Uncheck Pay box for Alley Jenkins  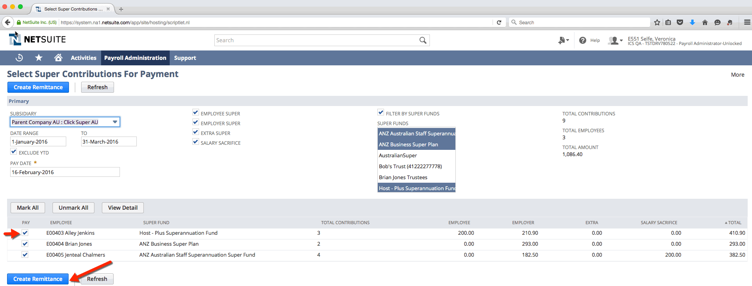(25, 233)
